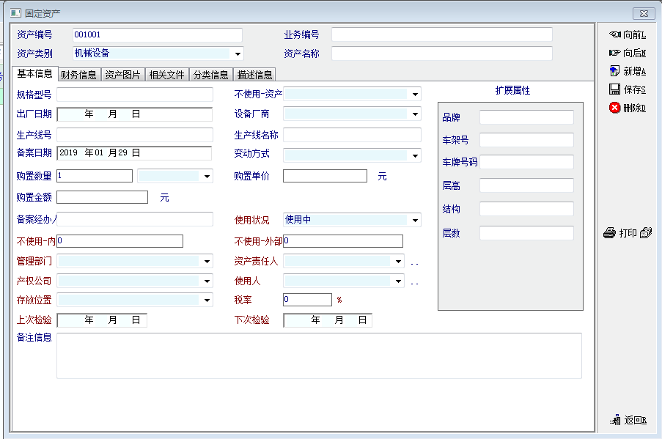The image size is (662, 439).
Task: Save with the 保存 floppy disk icon
Action: [x=614, y=89]
